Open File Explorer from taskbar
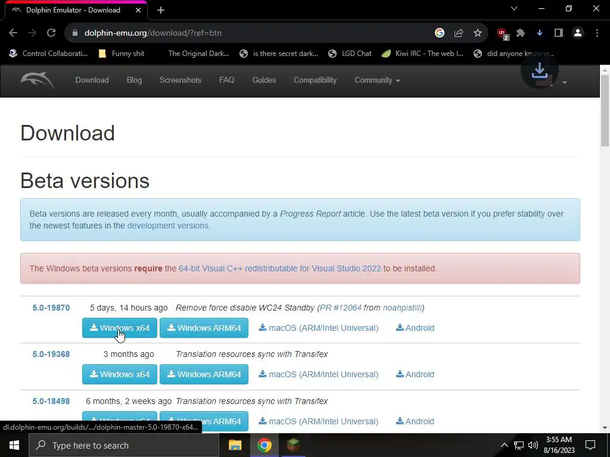Viewport: 610px width, 457px height. click(235, 445)
